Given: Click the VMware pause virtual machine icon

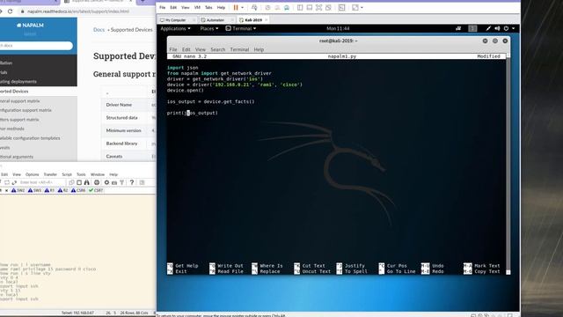Looking at the screenshot, I should coord(236,8).
